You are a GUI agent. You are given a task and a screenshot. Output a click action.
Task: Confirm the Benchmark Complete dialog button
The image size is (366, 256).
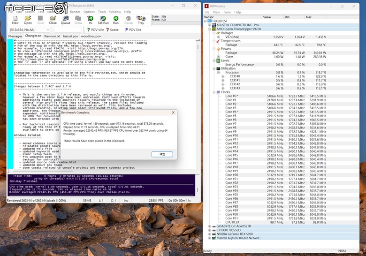[162, 154]
